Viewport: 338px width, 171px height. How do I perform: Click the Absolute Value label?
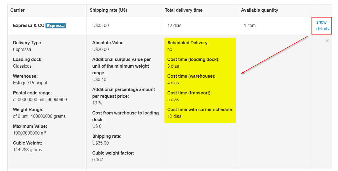click(x=109, y=43)
